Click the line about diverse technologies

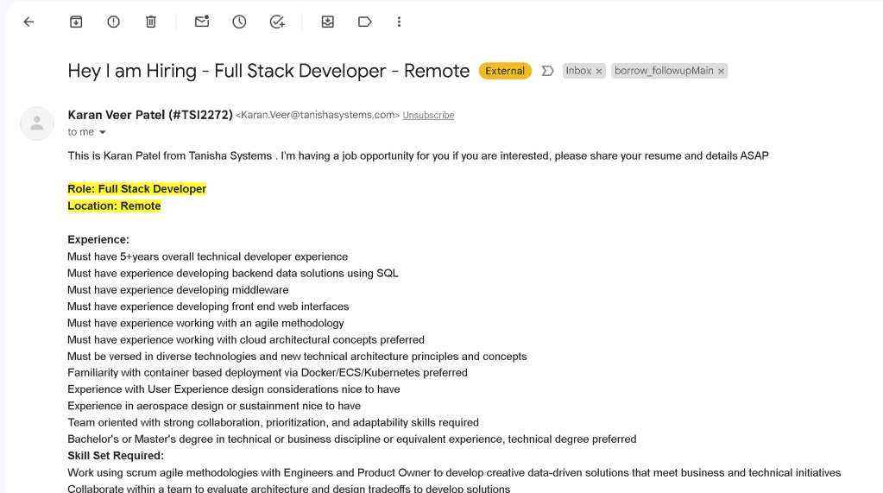coord(297,357)
